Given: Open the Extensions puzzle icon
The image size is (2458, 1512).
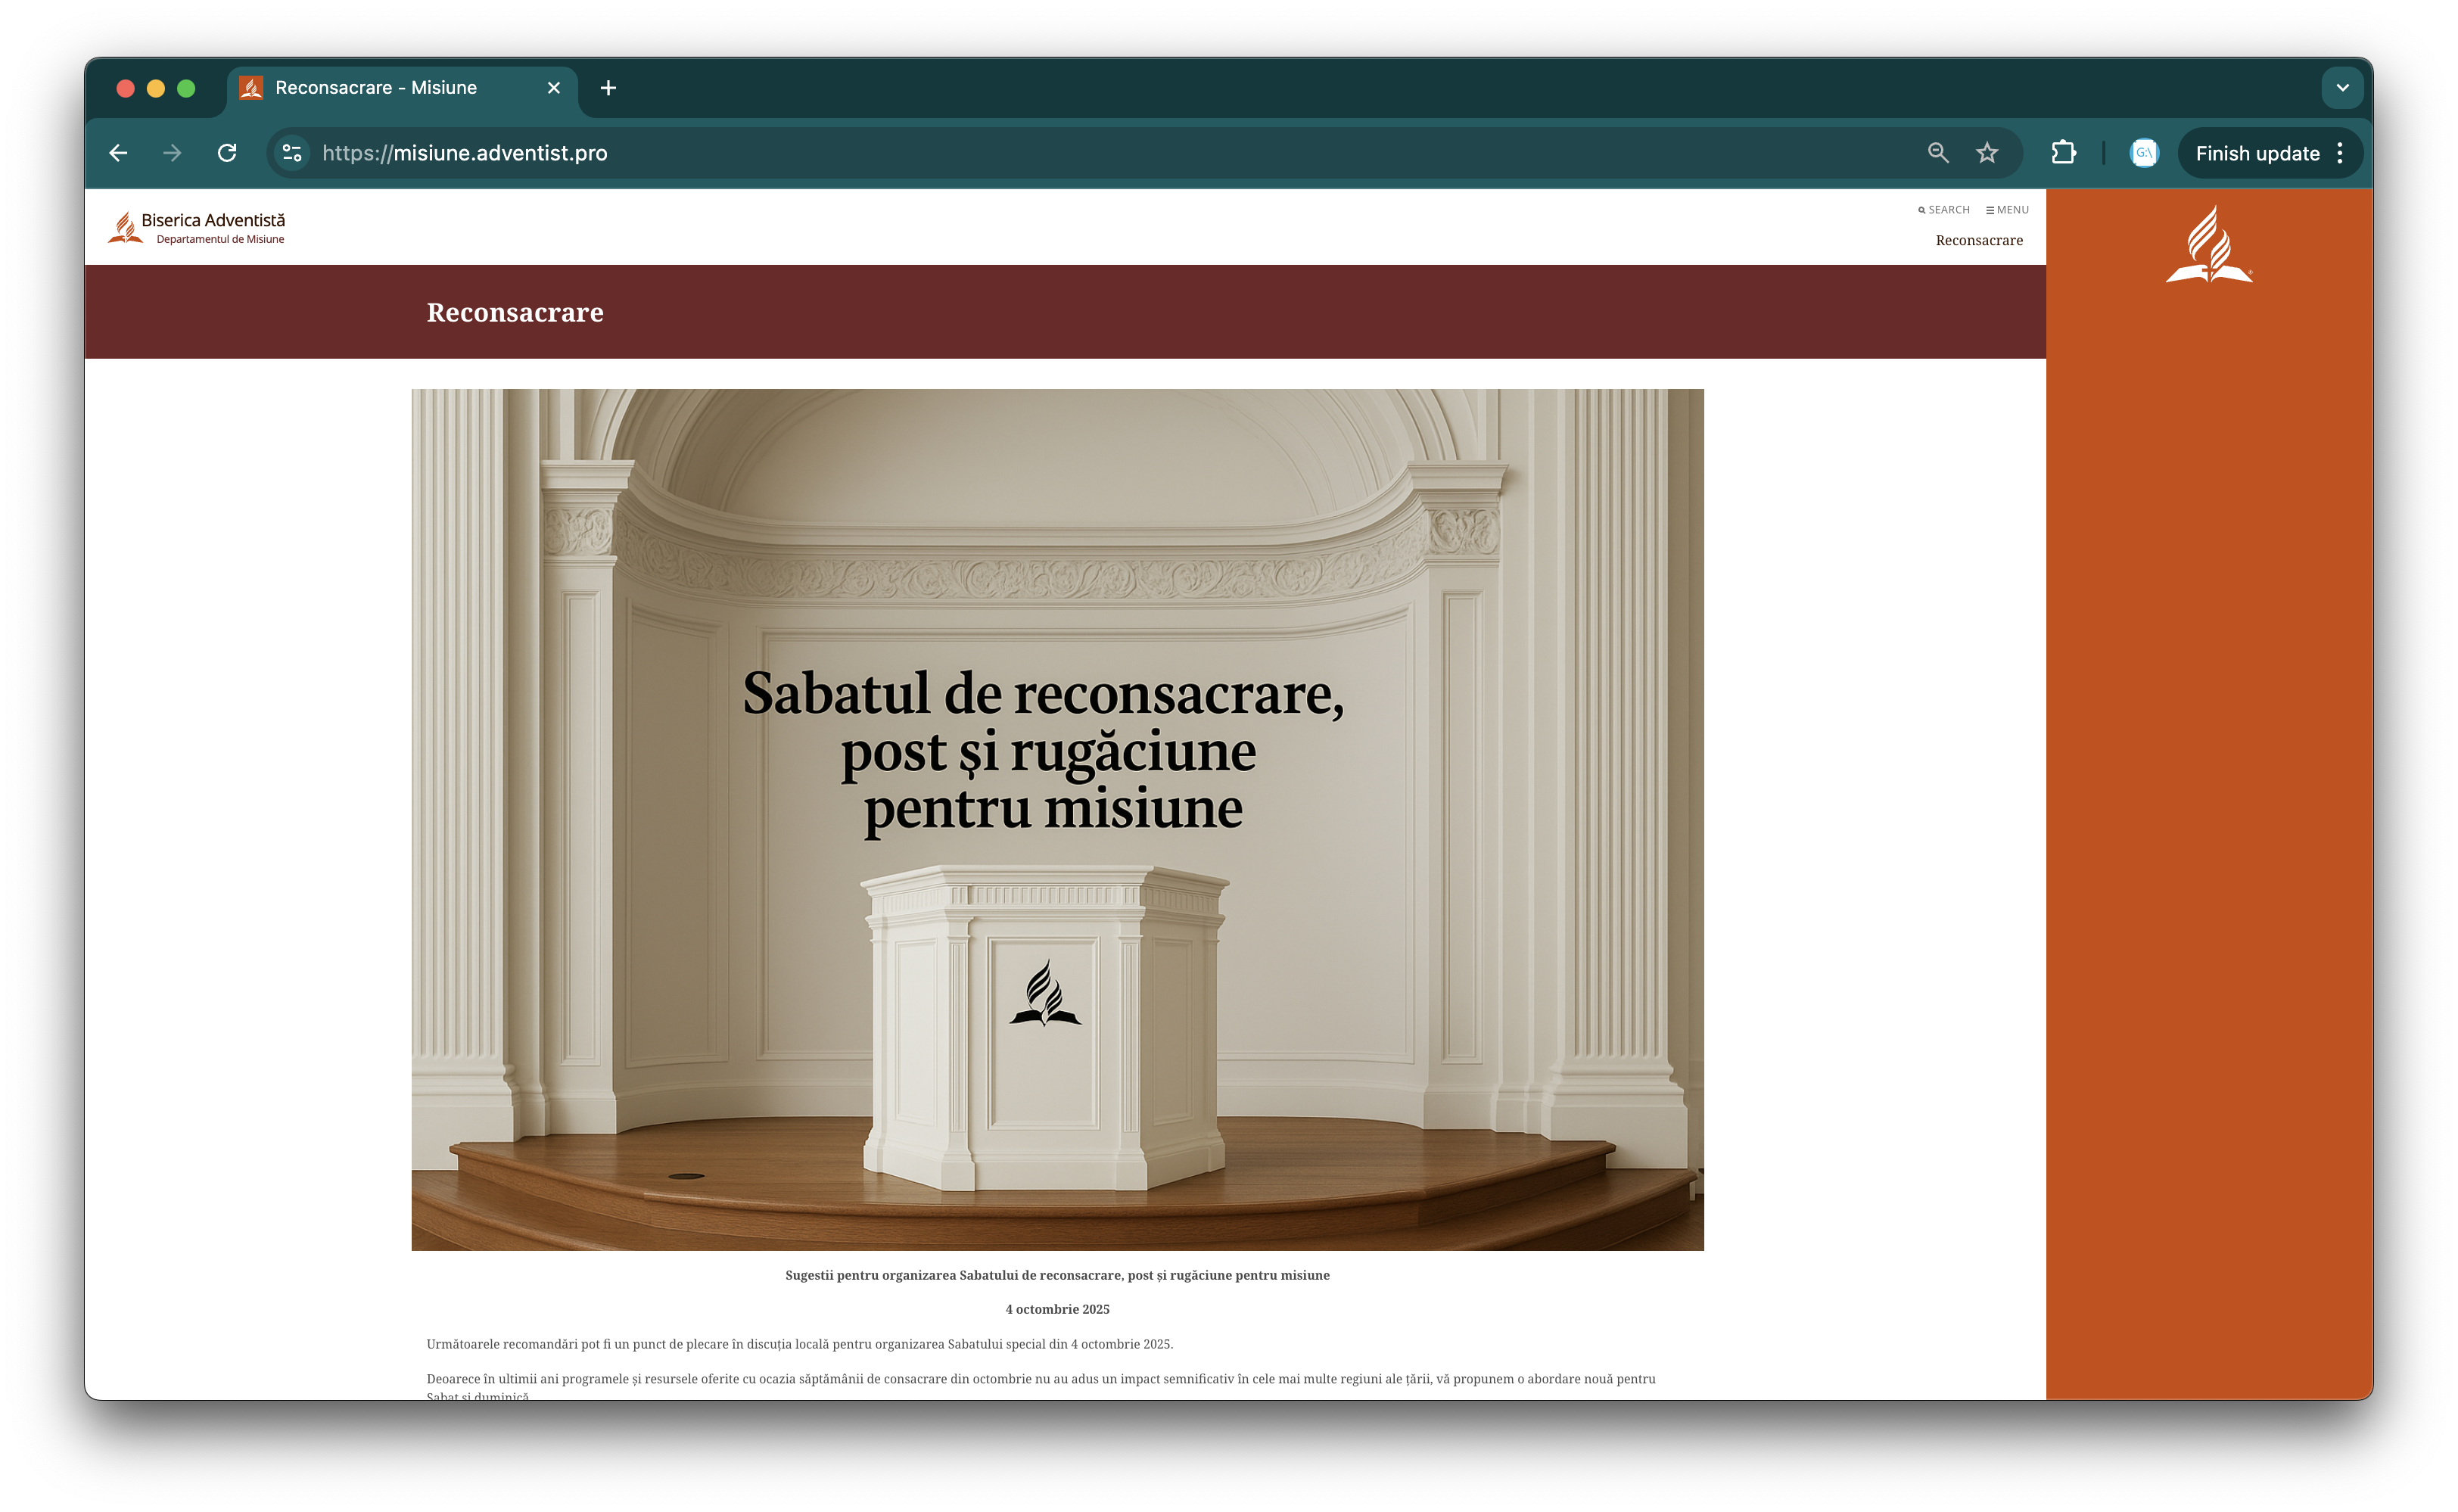Looking at the screenshot, I should click(x=2063, y=153).
